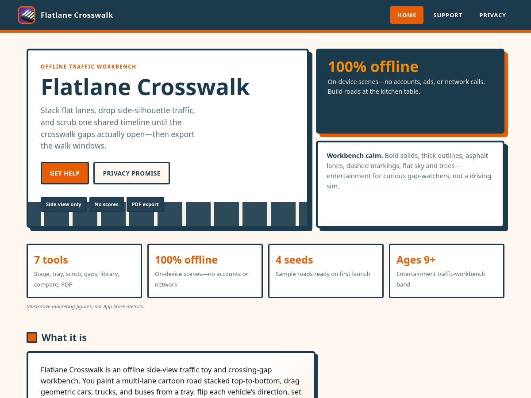Click the 'Stack flat lanes' hero description paragraph

point(118,128)
